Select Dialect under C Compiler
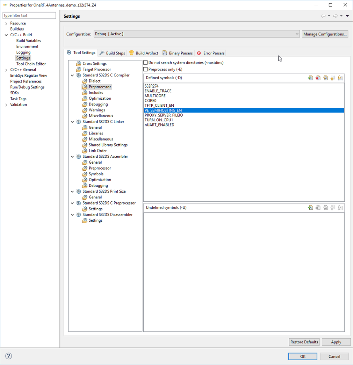The image size is (353, 365). [x=94, y=81]
